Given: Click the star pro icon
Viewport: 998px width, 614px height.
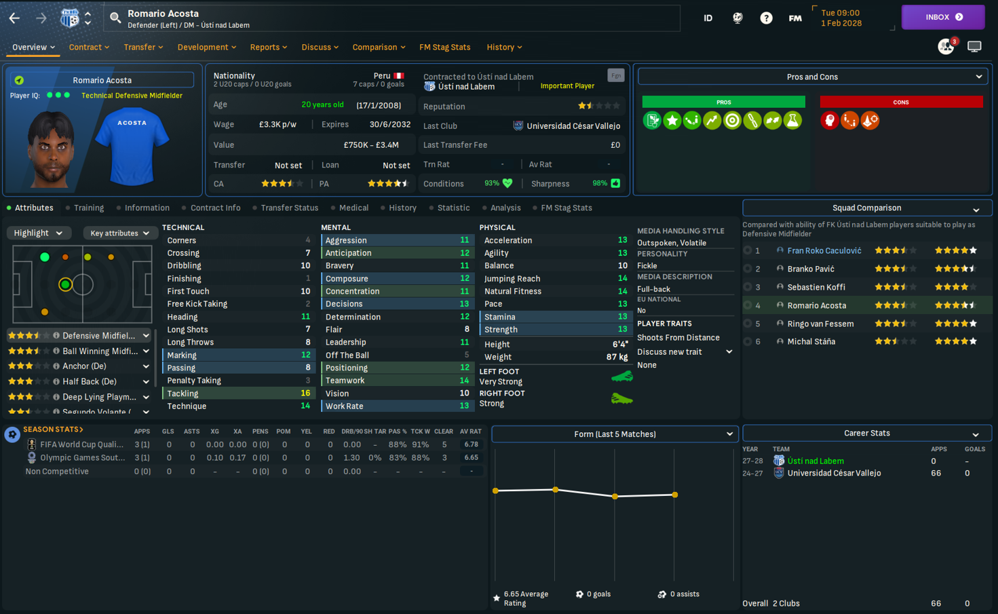Looking at the screenshot, I should point(672,121).
